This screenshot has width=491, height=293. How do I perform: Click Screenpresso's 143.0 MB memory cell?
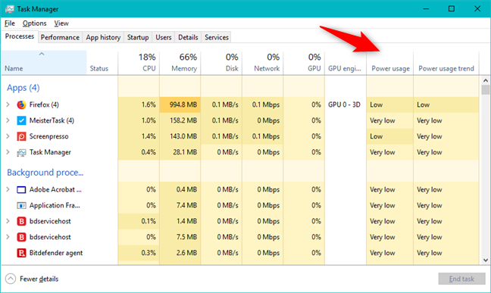point(180,136)
